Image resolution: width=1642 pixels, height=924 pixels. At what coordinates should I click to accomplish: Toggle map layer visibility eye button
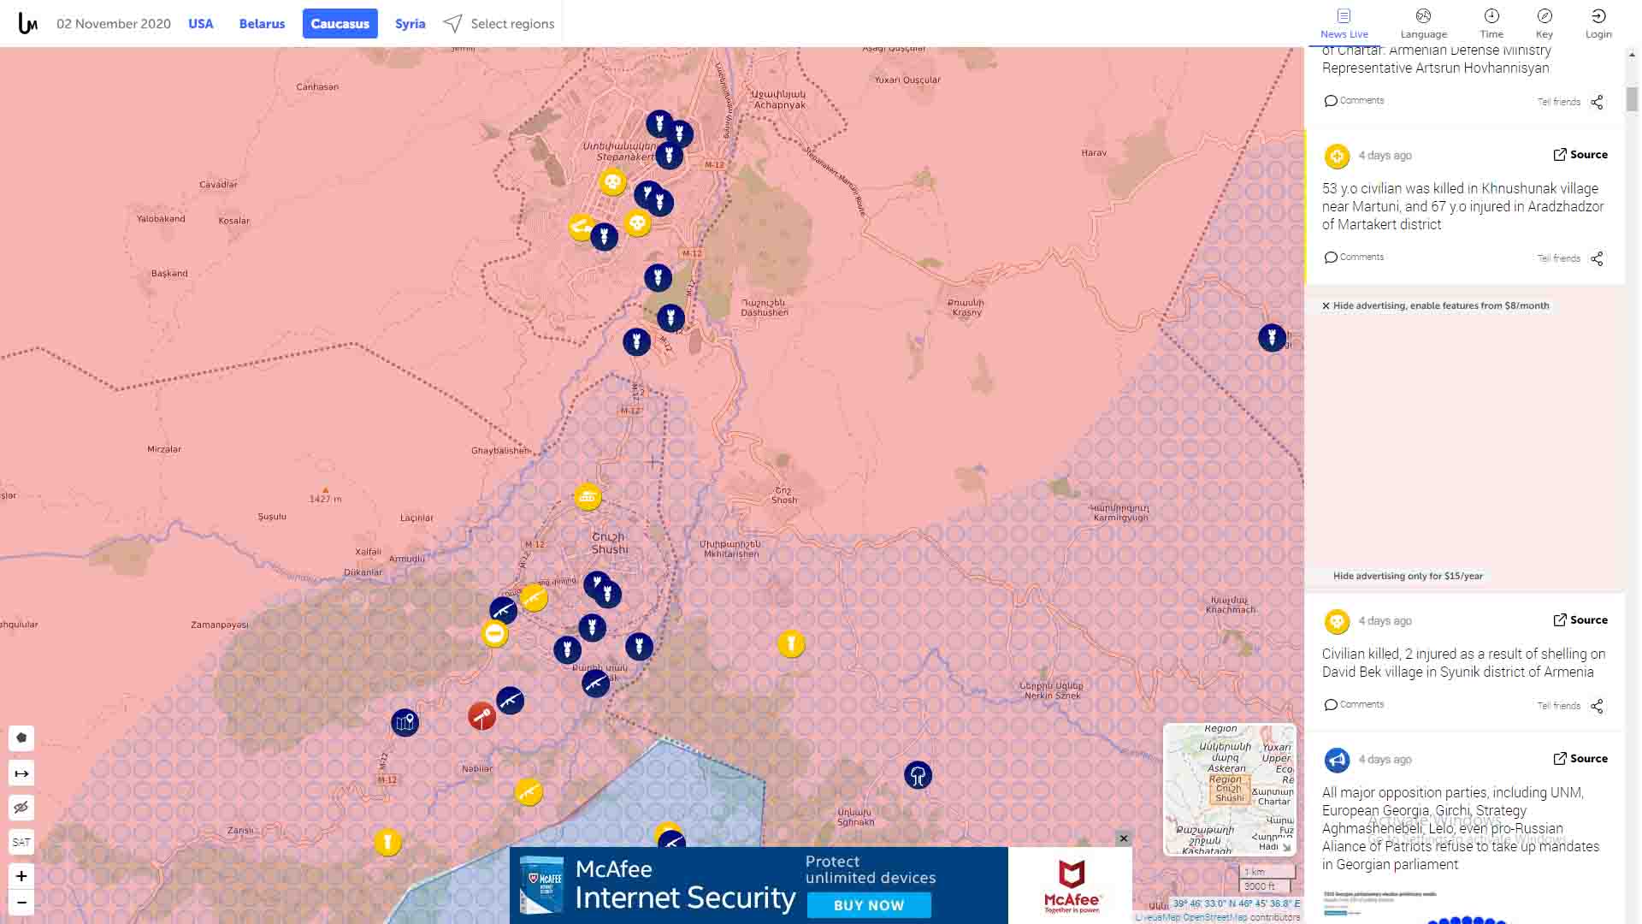pyautogui.click(x=21, y=808)
